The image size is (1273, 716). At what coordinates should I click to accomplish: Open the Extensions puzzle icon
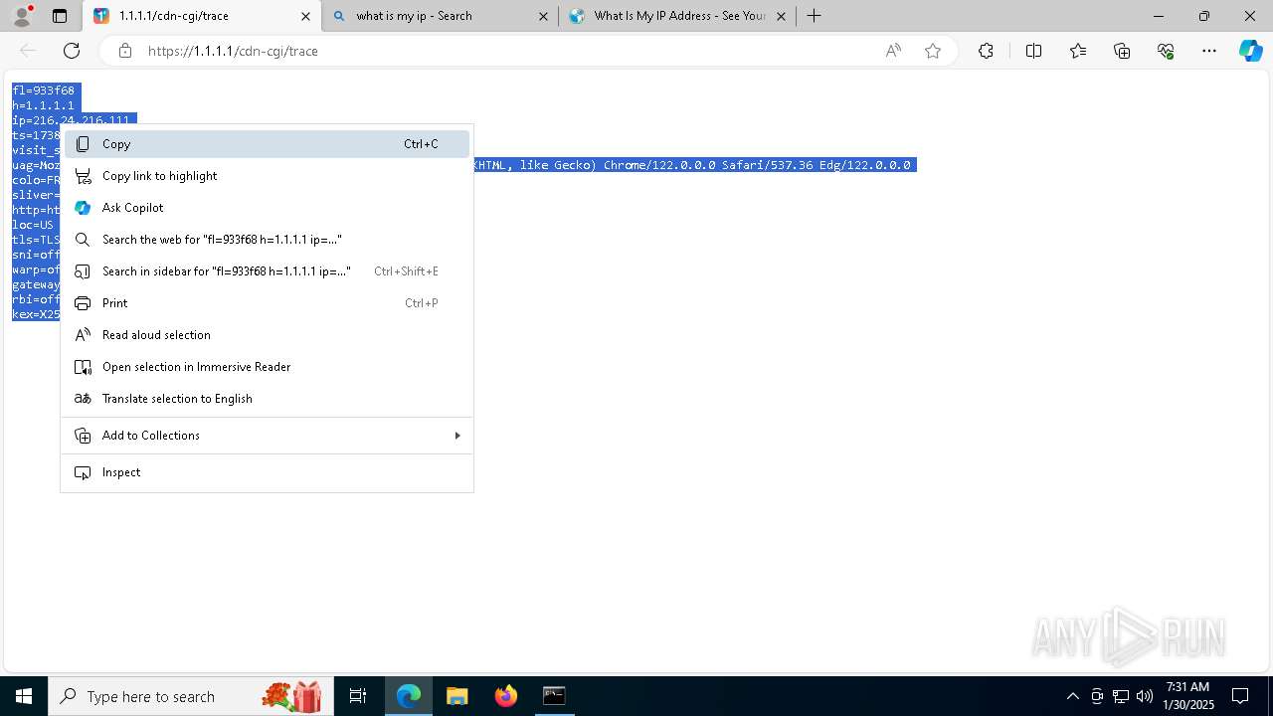click(x=986, y=51)
